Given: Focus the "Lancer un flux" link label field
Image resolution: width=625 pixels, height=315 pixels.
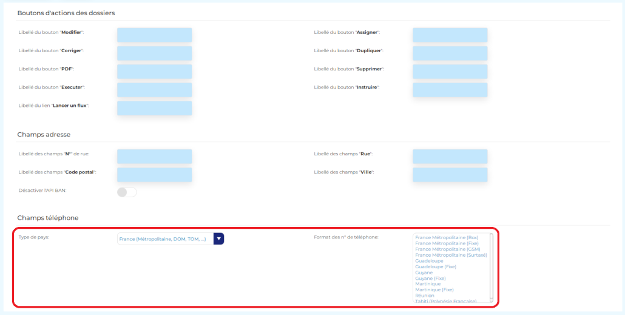Looking at the screenshot, I should [154, 108].
